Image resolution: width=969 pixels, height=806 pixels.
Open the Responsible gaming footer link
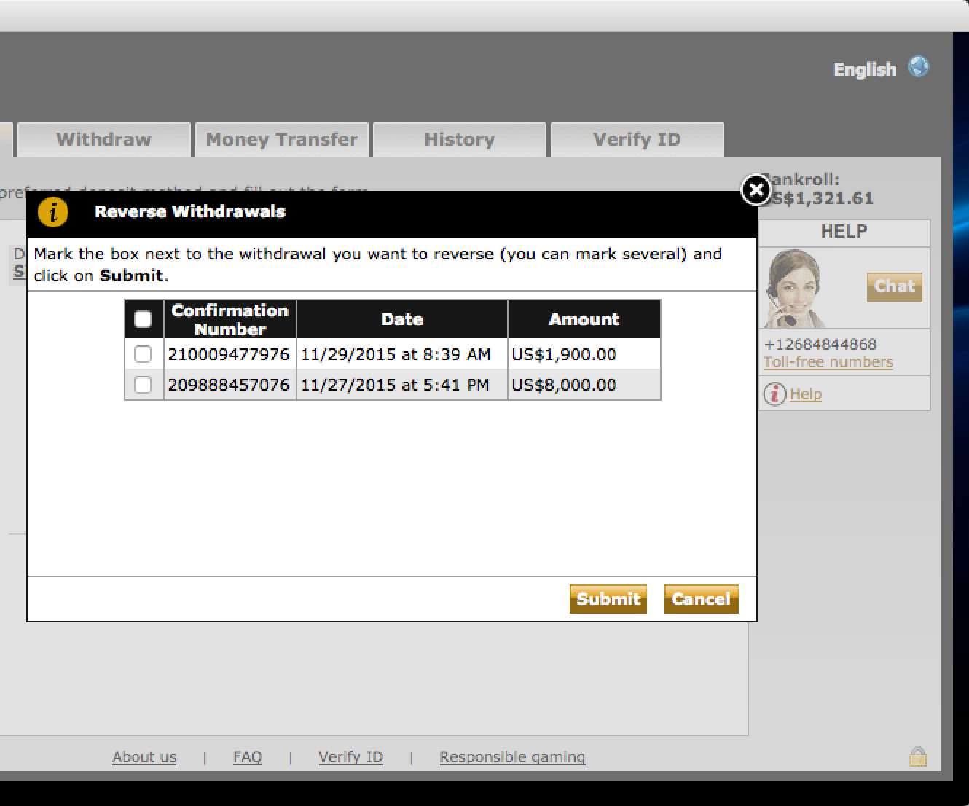coord(512,757)
